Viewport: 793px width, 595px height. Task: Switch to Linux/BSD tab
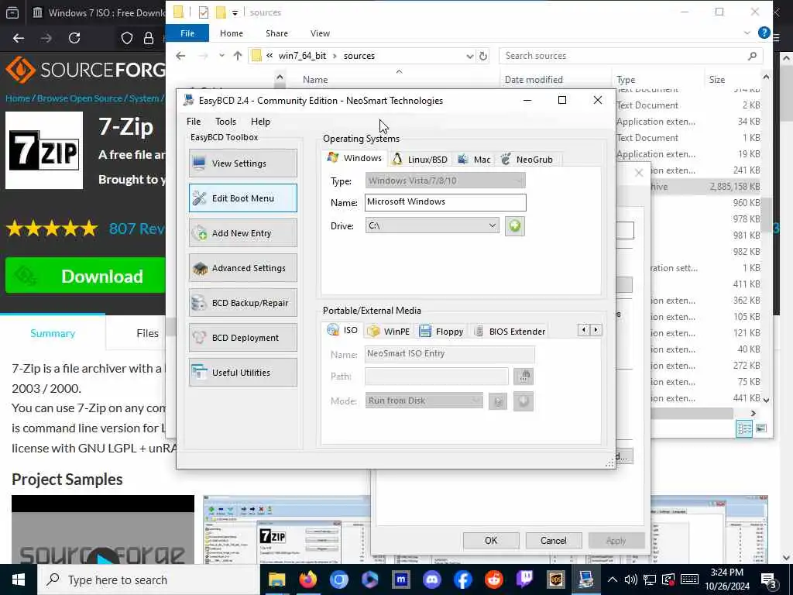[421, 160]
